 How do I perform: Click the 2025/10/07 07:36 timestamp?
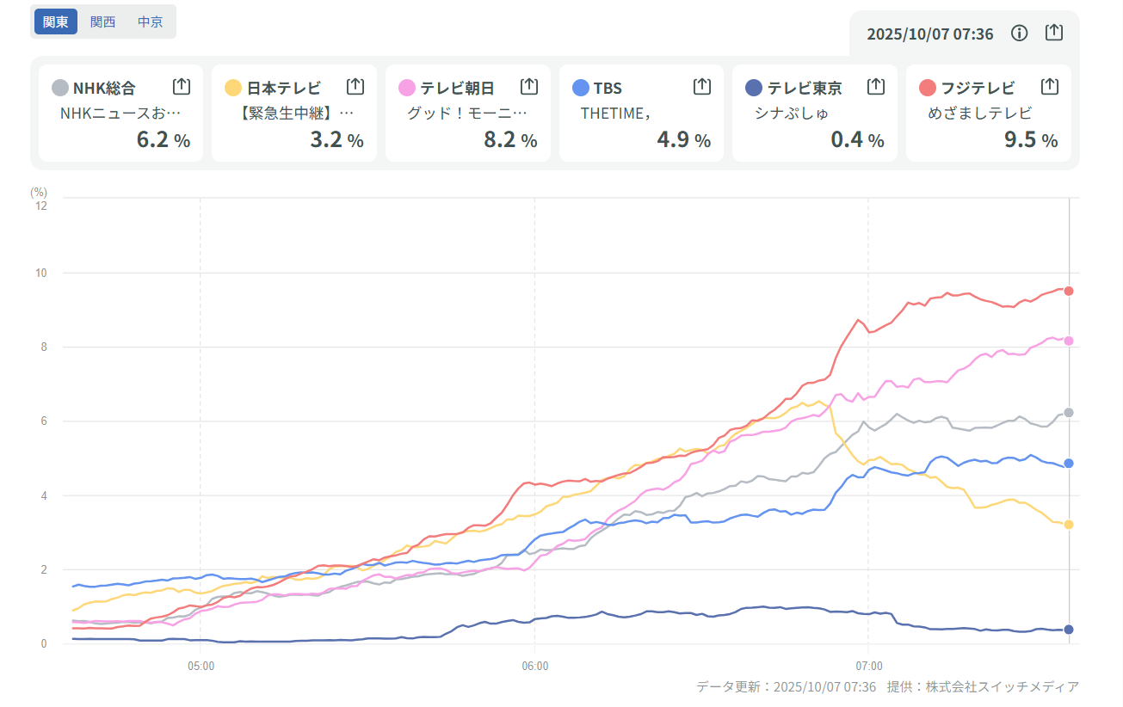[x=929, y=34]
